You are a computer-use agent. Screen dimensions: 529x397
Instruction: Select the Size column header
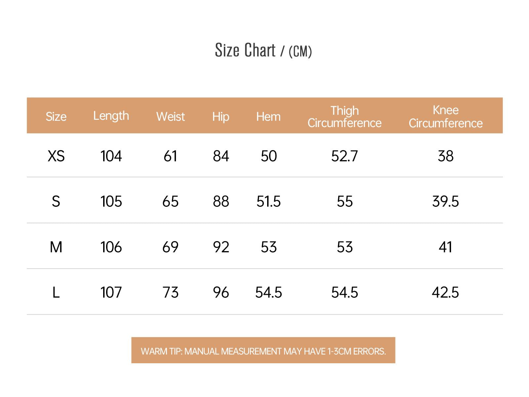point(56,116)
